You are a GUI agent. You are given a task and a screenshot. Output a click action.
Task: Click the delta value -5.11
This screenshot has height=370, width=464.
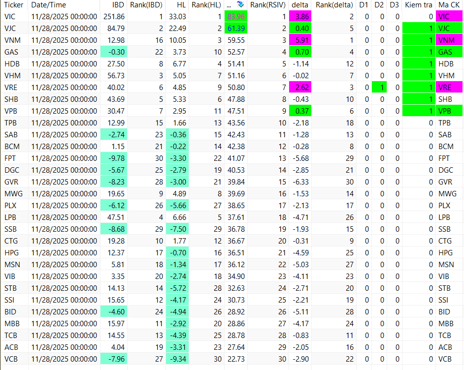tap(300, 312)
